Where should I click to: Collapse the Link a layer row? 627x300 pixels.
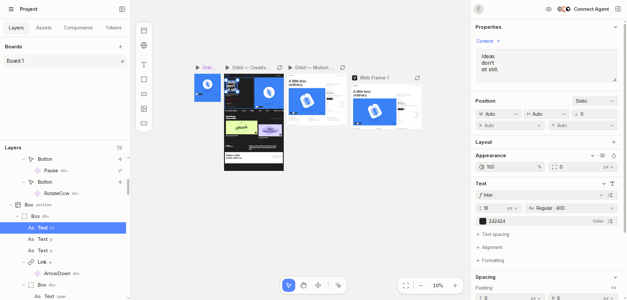pyautogui.click(x=24, y=262)
